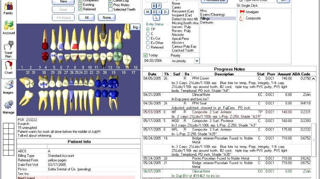Click the All button

point(86,18)
